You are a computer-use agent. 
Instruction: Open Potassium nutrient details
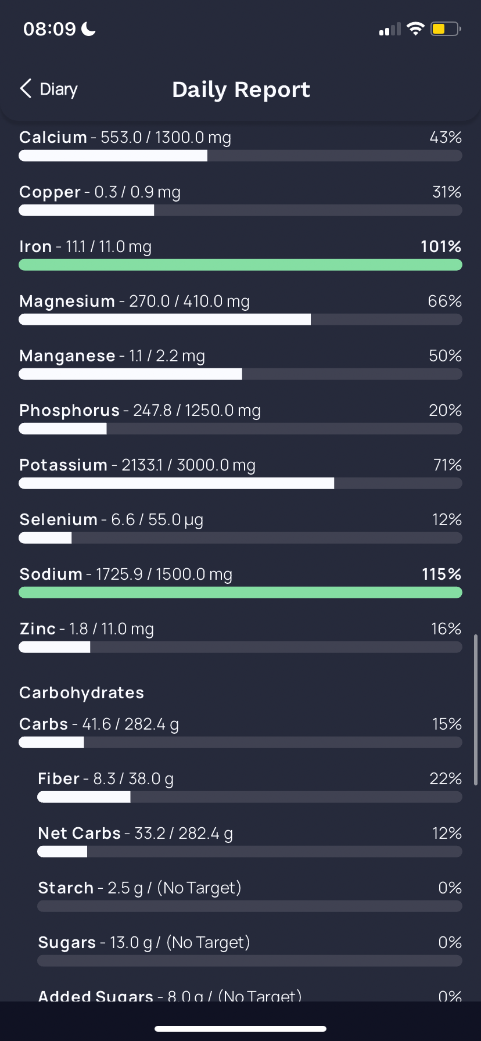(240, 474)
